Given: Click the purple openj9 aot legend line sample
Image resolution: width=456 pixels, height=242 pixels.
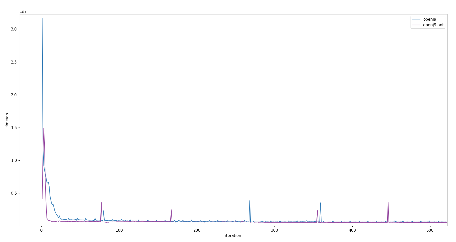Looking at the screenshot, I should 417,25.
